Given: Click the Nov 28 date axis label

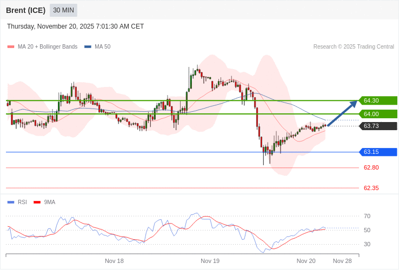Looking at the screenshot, I should pyautogui.click(x=342, y=261).
